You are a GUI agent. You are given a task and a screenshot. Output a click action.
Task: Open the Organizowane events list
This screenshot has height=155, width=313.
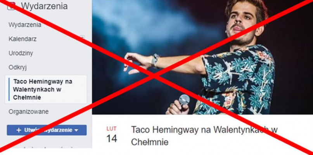[x=29, y=112]
